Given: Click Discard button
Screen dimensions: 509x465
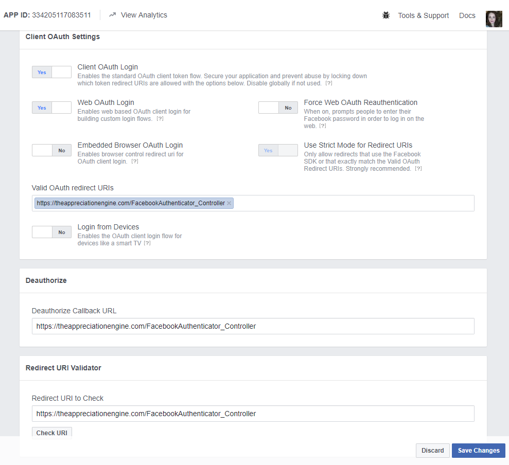Looking at the screenshot, I should point(432,451).
